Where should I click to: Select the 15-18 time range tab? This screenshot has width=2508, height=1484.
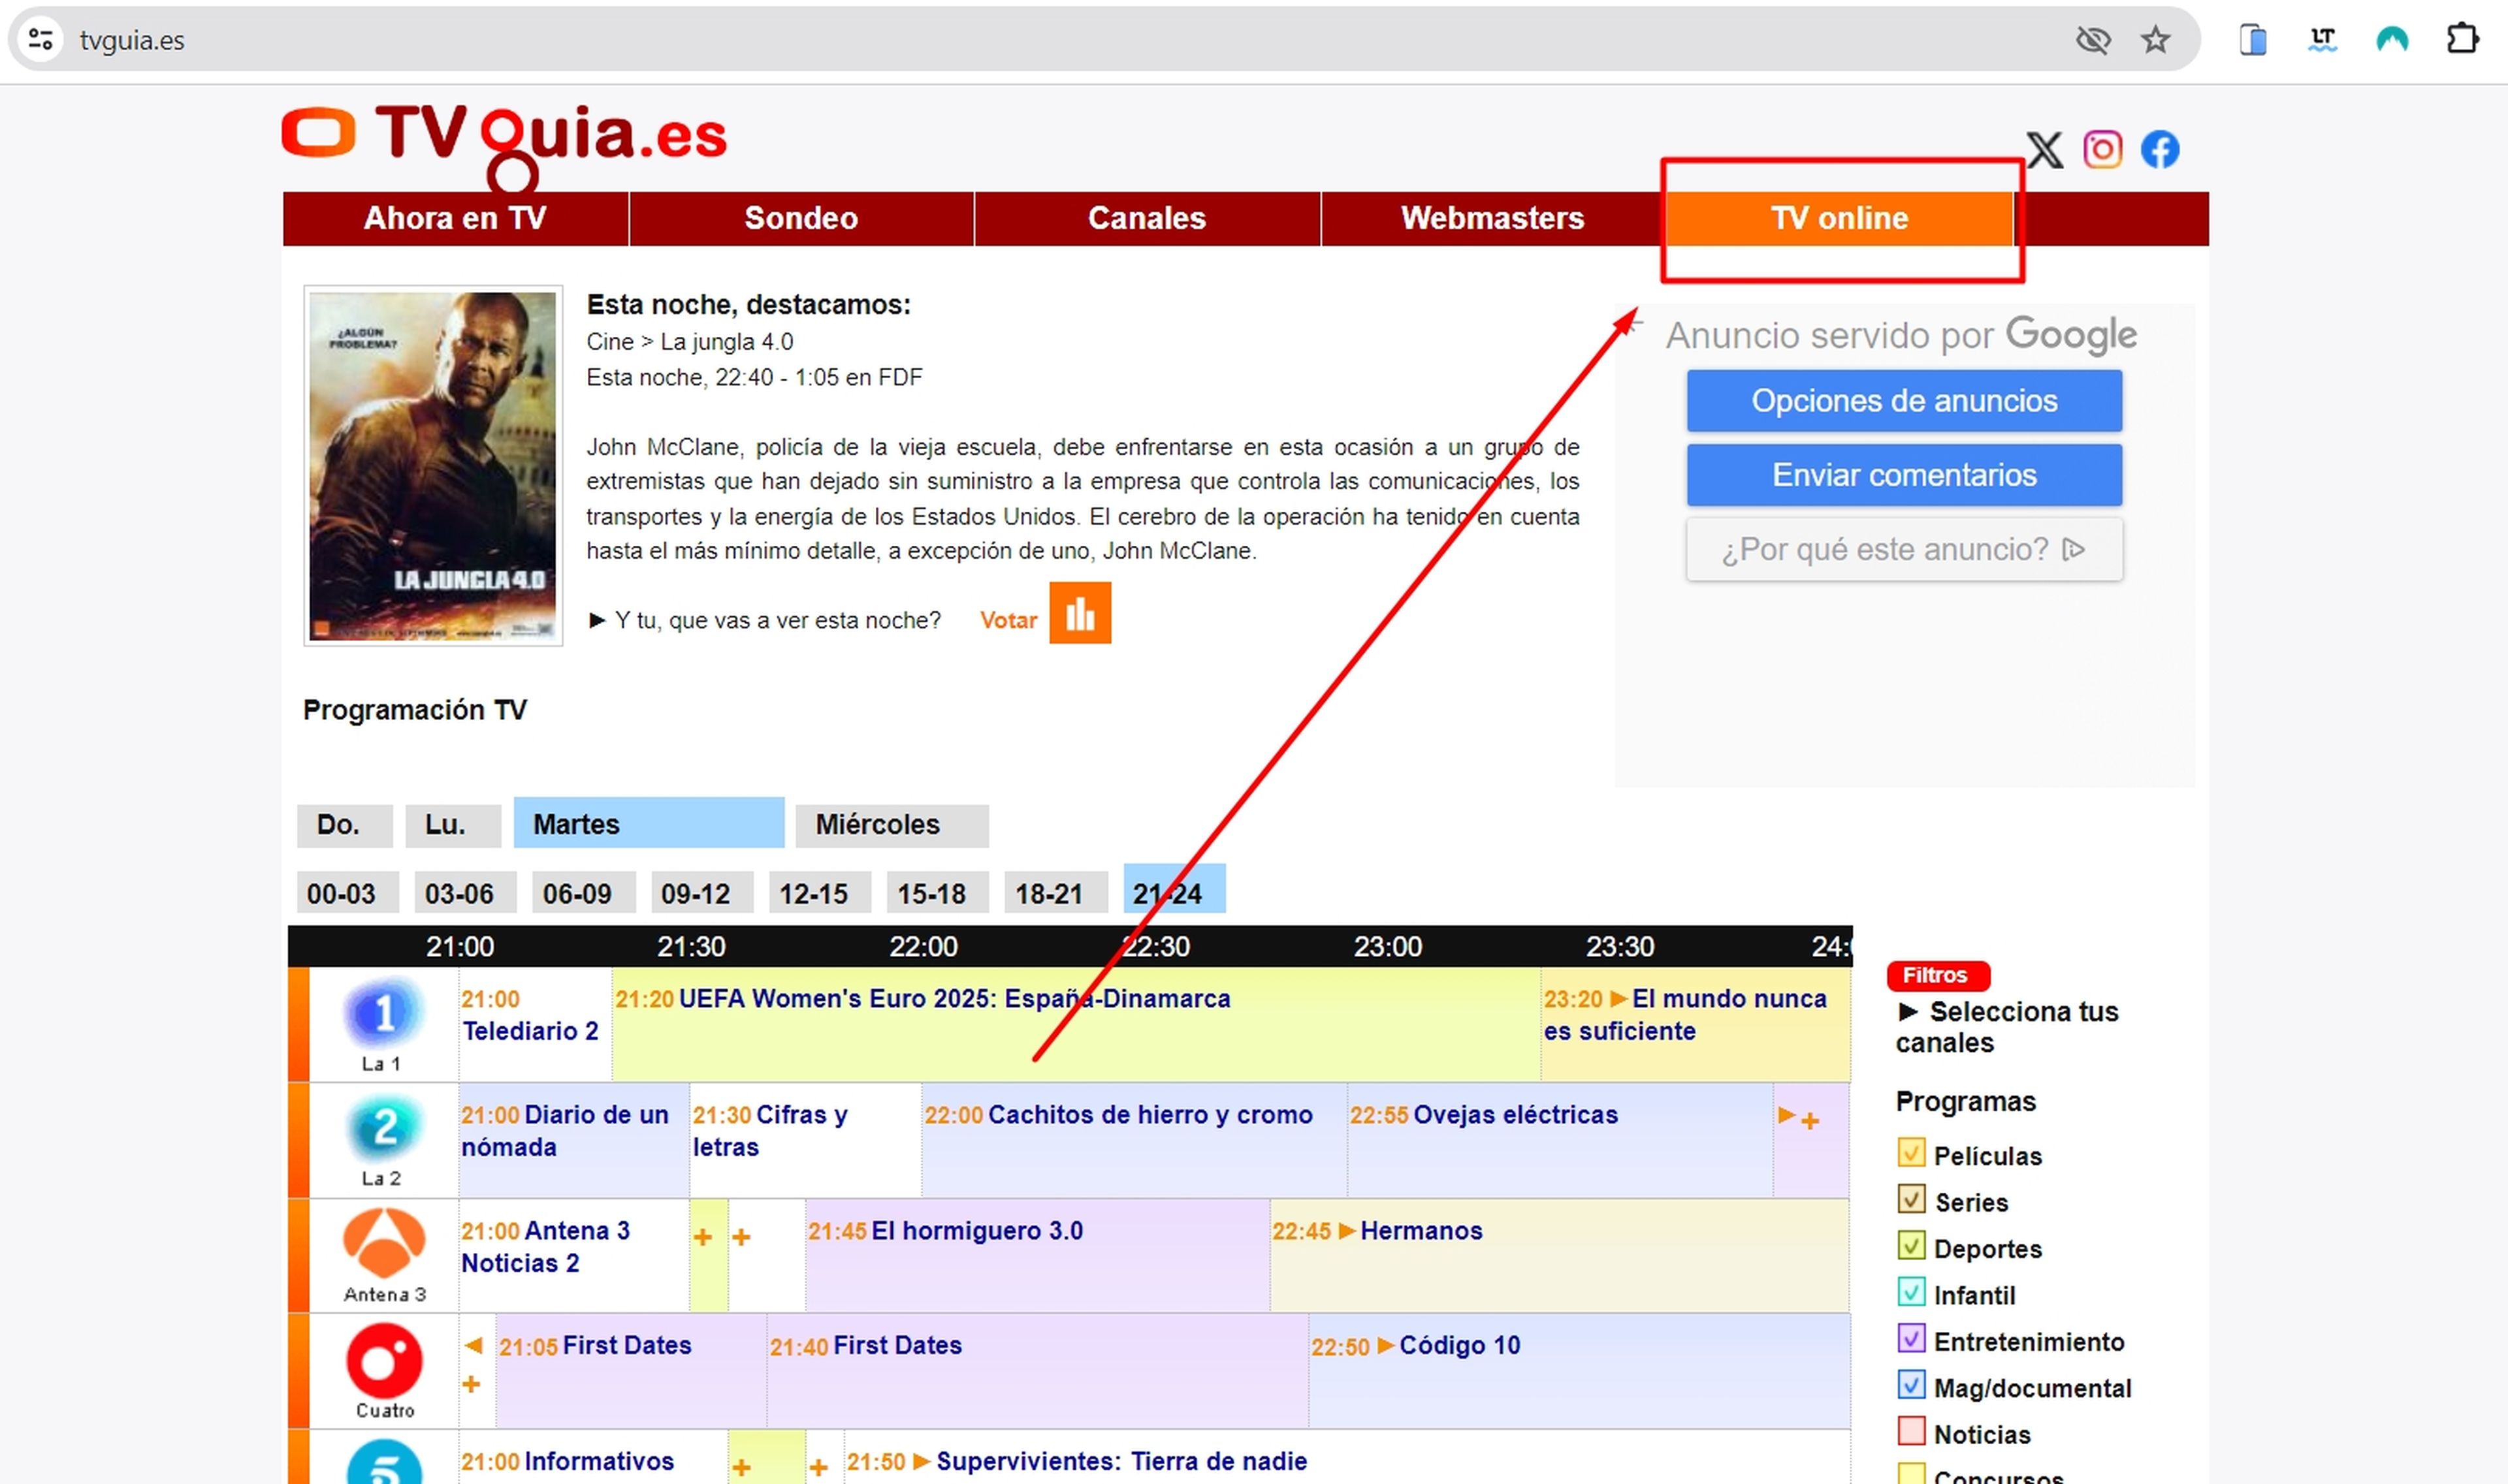(x=937, y=893)
